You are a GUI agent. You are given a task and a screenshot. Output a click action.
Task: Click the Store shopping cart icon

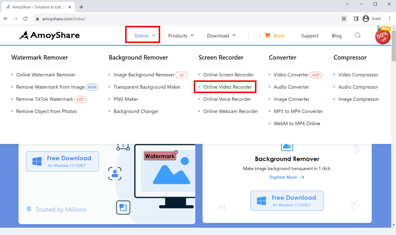267,35
